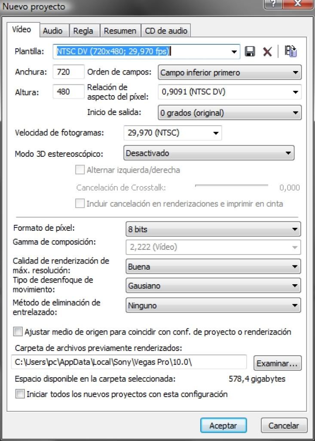Click the Aceptar button
Image resolution: width=315 pixels, height=441 pixels.
[223, 425]
